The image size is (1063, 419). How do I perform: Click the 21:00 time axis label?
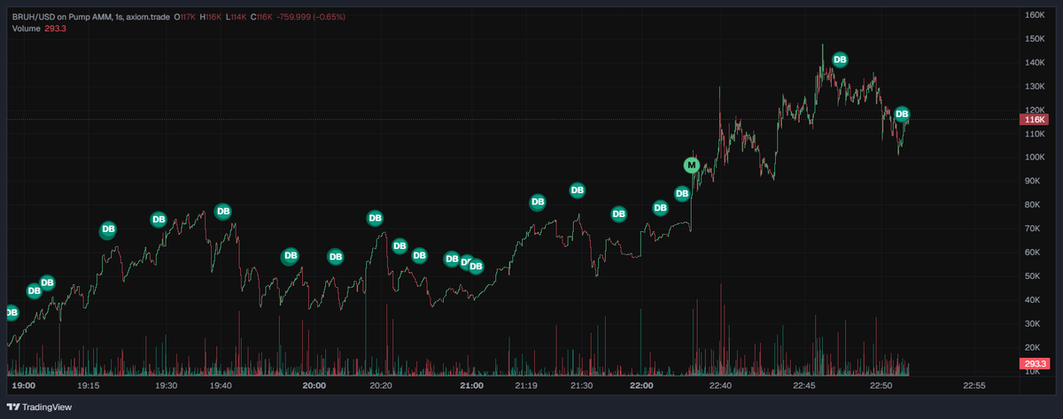click(x=471, y=386)
